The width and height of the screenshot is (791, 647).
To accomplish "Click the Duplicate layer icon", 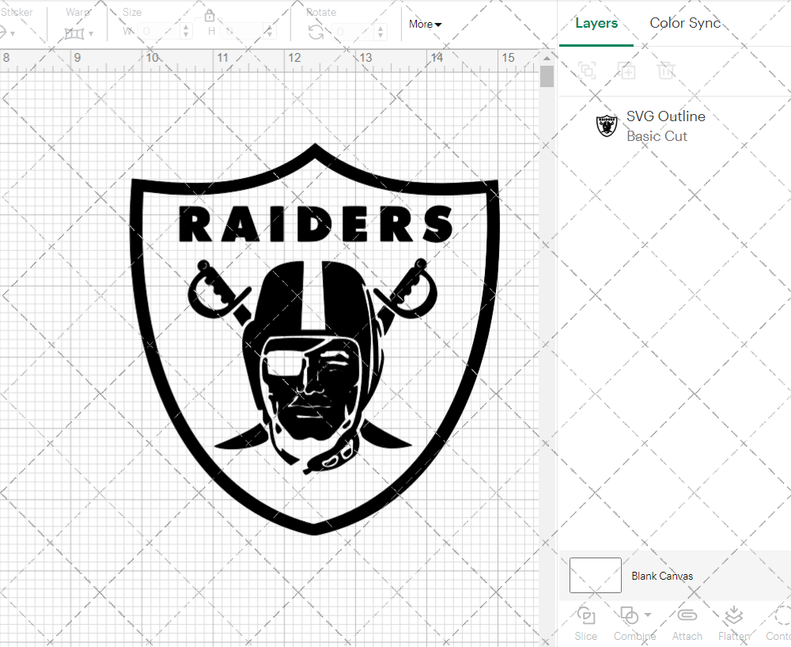I will click(x=626, y=70).
